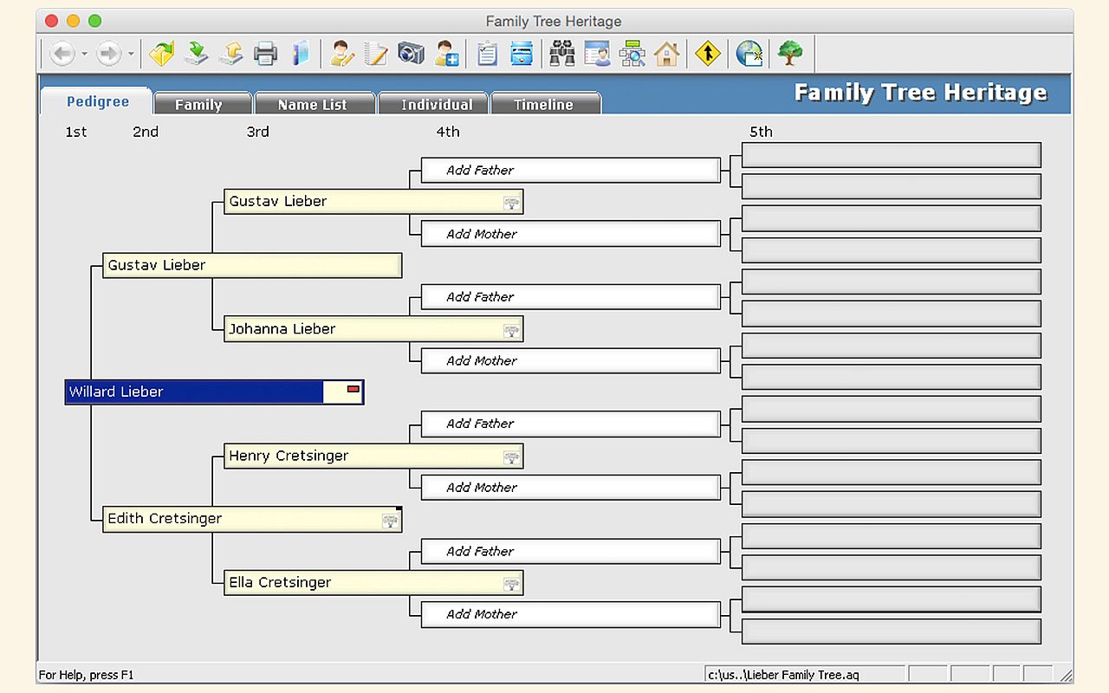Click the Print toolbar icon
This screenshot has width=1109, height=693.
coord(266,55)
